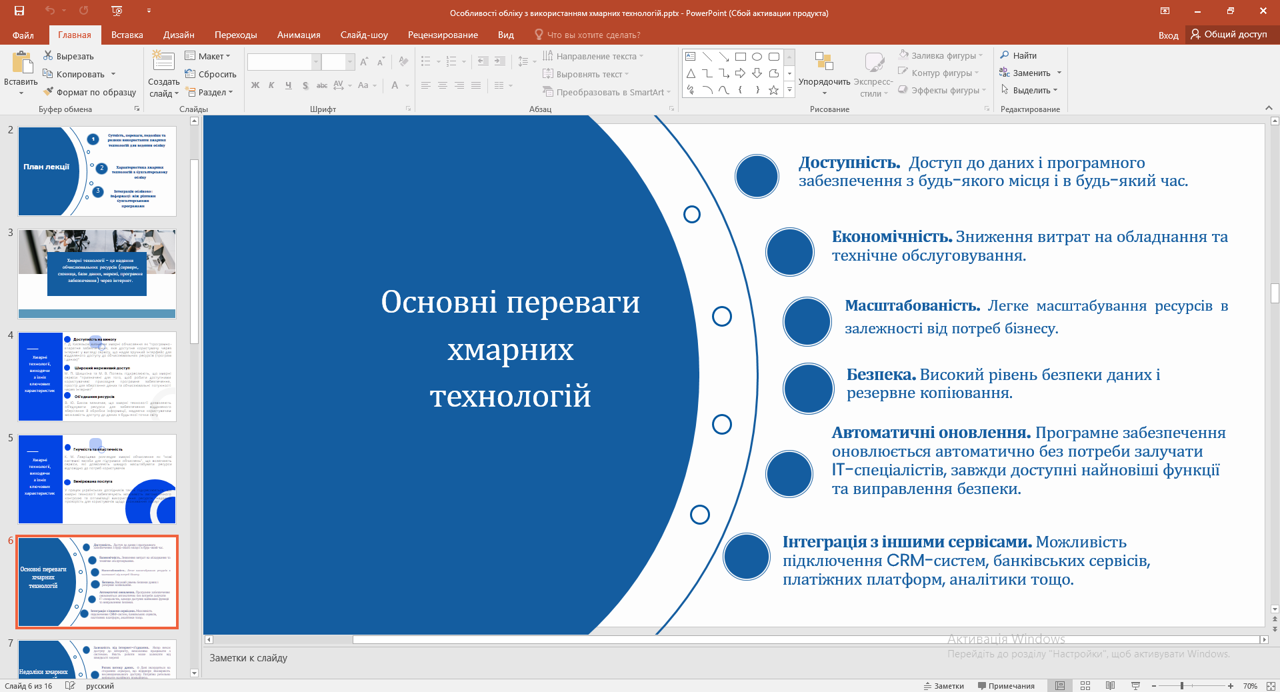Toggle justify text alignment

476,85
